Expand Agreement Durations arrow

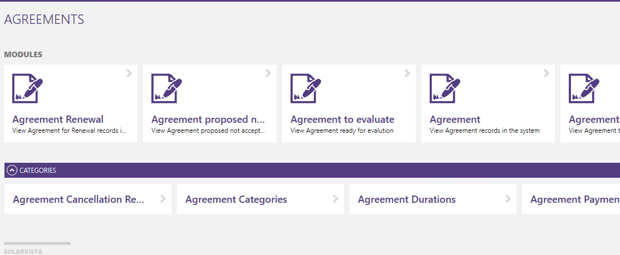pos(508,199)
